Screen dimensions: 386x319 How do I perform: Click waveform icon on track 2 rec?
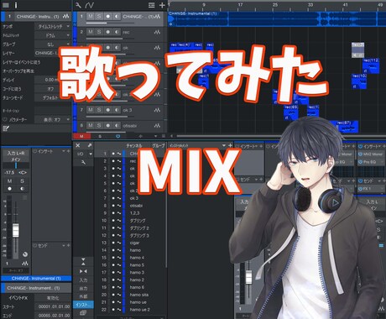(x=157, y=32)
